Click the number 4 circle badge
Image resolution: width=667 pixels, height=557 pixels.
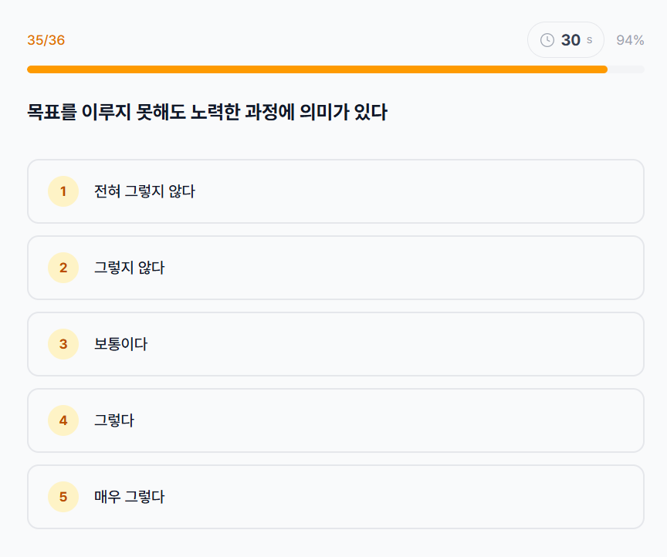click(63, 420)
